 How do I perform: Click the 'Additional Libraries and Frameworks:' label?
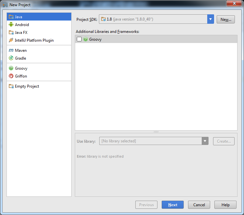[x=108, y=32]
